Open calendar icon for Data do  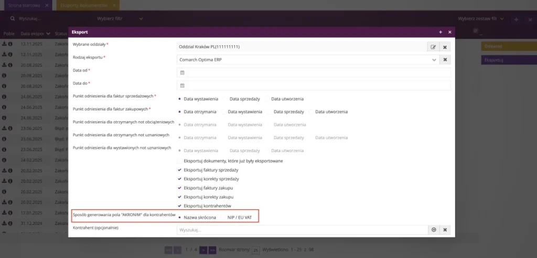pyautogui.click(x=182, y=85)
